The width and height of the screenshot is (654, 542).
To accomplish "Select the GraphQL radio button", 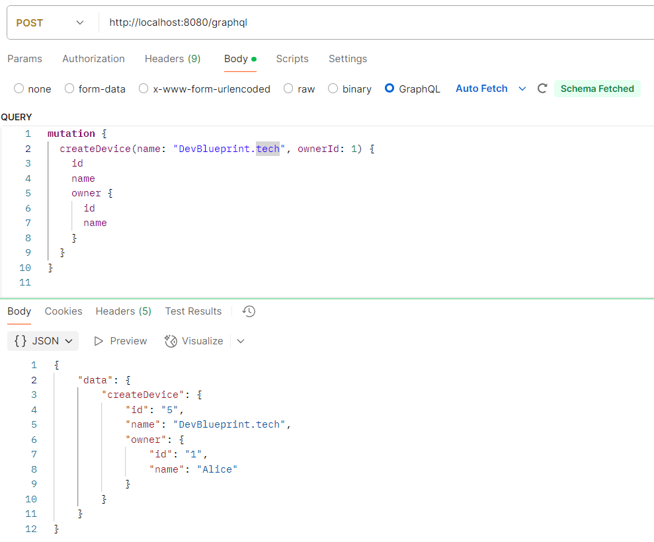I will [x=389, y=89].
